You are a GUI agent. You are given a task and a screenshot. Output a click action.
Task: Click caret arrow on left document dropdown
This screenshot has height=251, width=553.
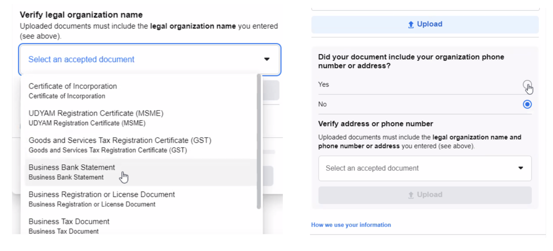[x=267, y=59]
